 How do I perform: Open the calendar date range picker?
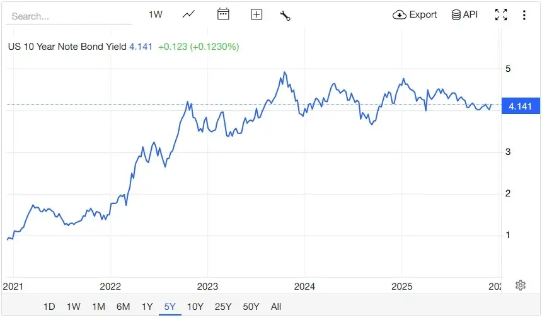point(223,14)
